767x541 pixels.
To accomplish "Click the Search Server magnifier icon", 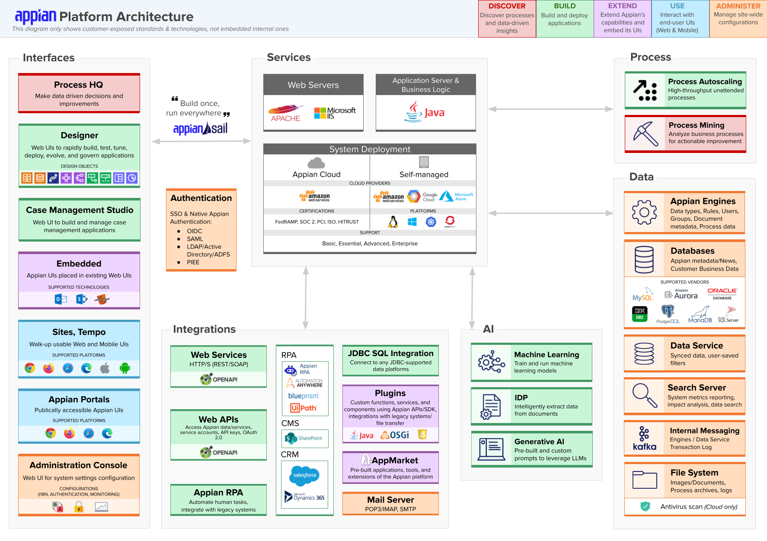I will click(645, 396).
